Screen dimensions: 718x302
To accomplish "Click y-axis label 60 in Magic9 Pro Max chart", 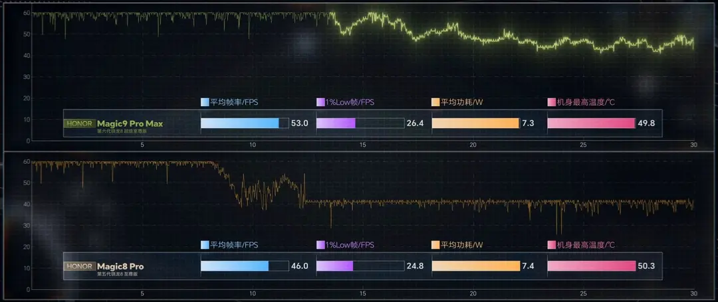I will pos(27,13).
